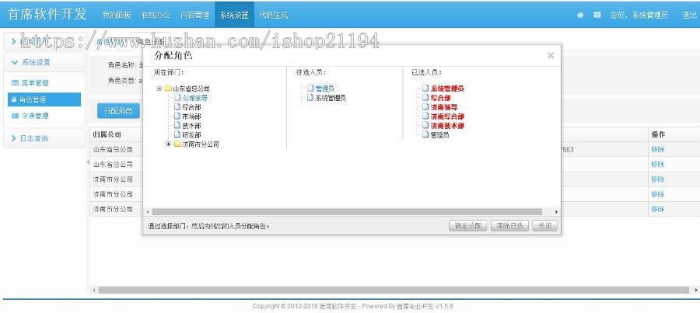
Task: Click the left arrow of the page scrollbar
Action: point(94,290)
